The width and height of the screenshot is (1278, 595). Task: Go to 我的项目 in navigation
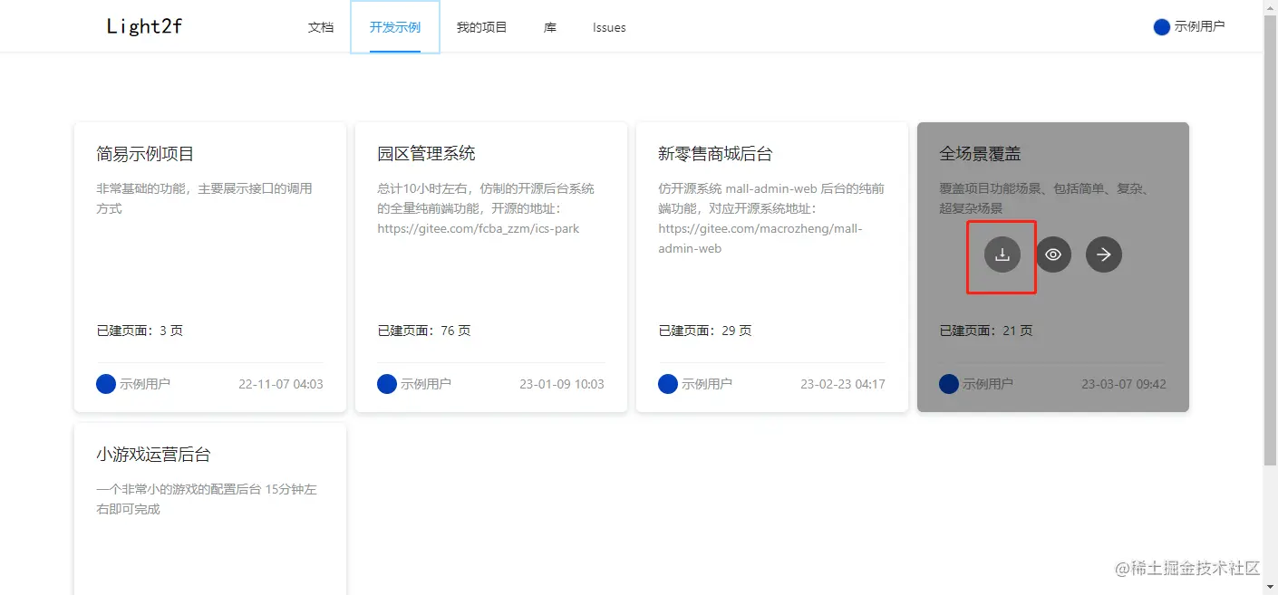point(481,27)
